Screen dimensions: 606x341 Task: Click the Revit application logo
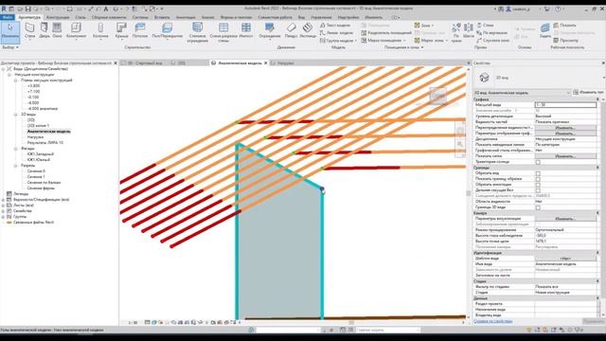(4, 9)
